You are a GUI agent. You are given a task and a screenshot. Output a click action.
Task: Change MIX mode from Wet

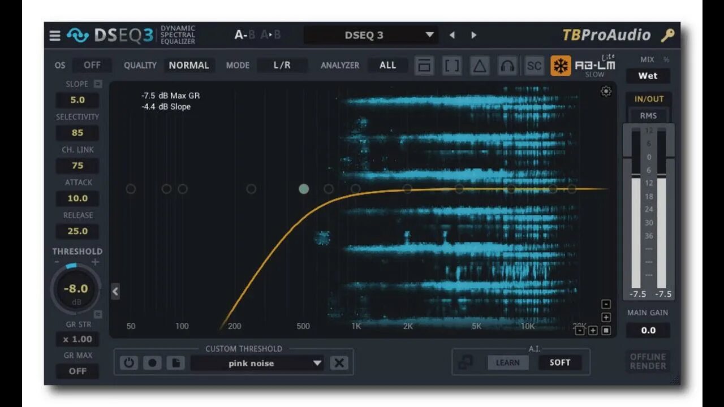point(648,76)
